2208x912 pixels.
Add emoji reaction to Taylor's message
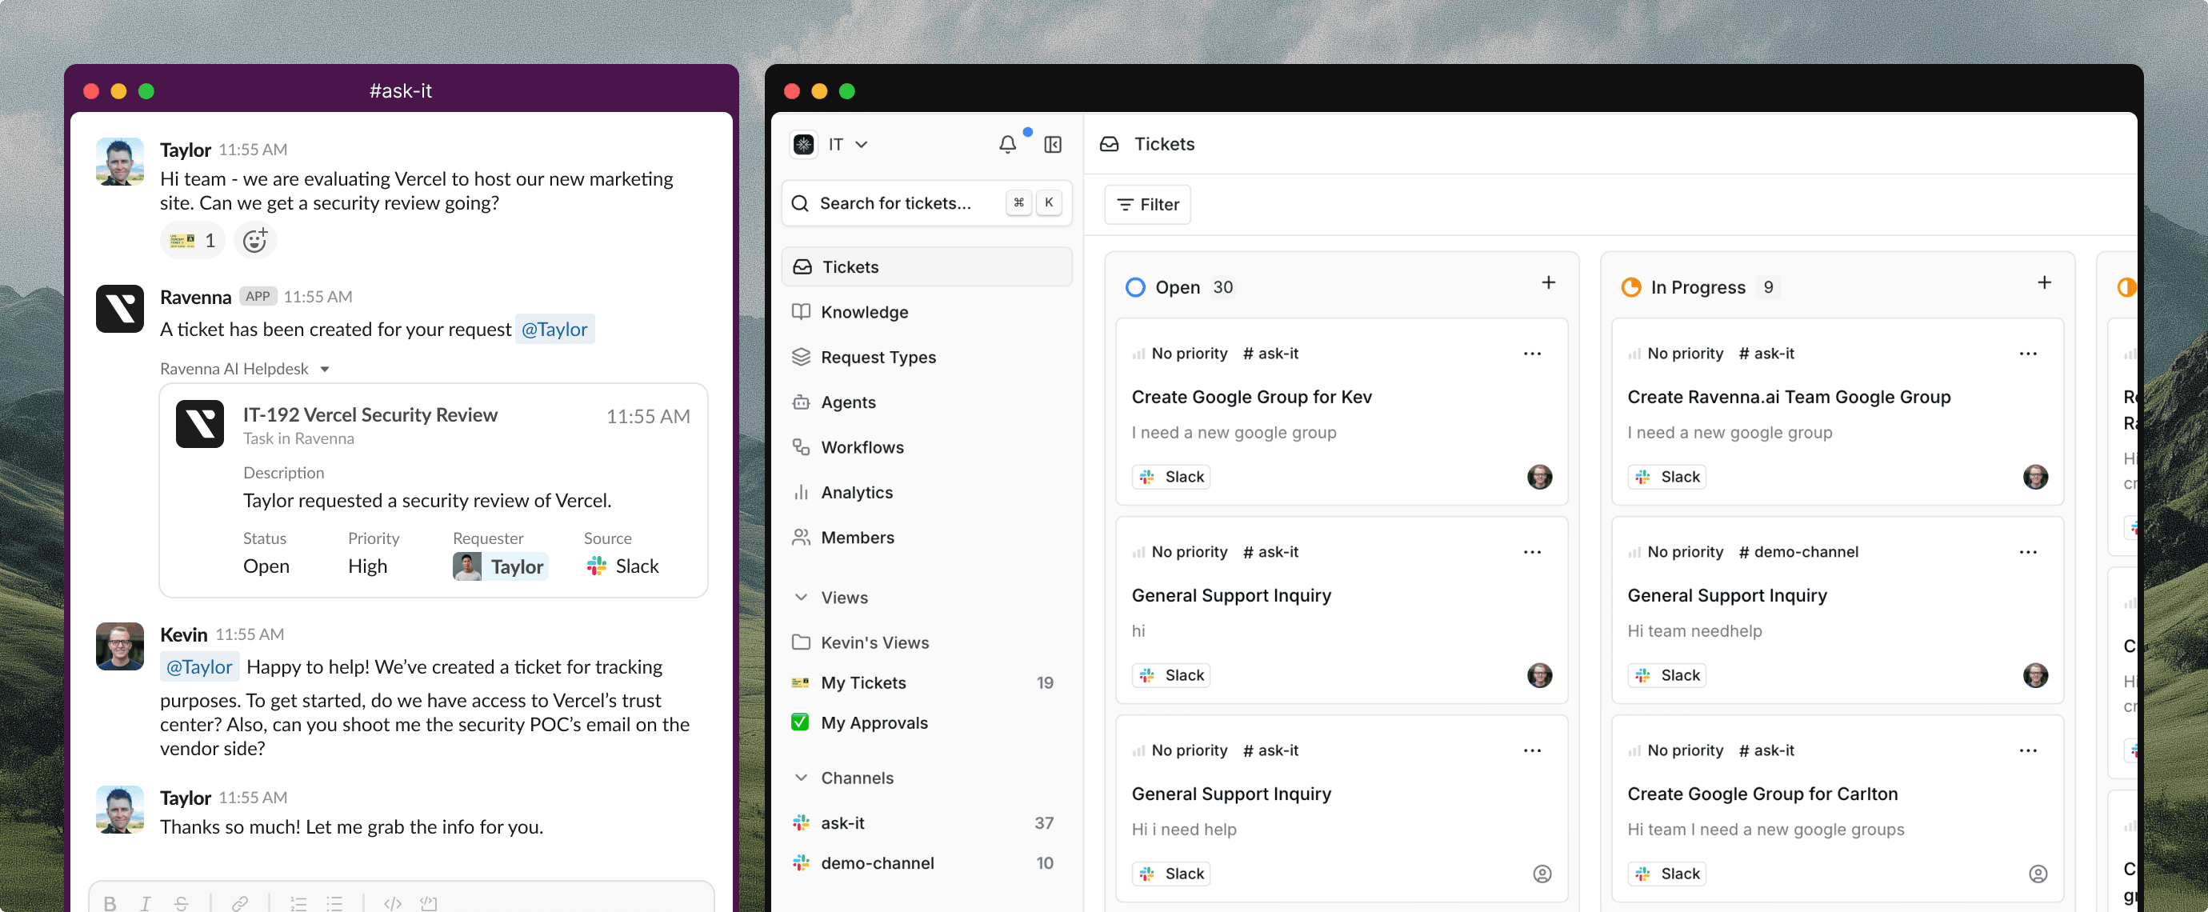point(254,240)
